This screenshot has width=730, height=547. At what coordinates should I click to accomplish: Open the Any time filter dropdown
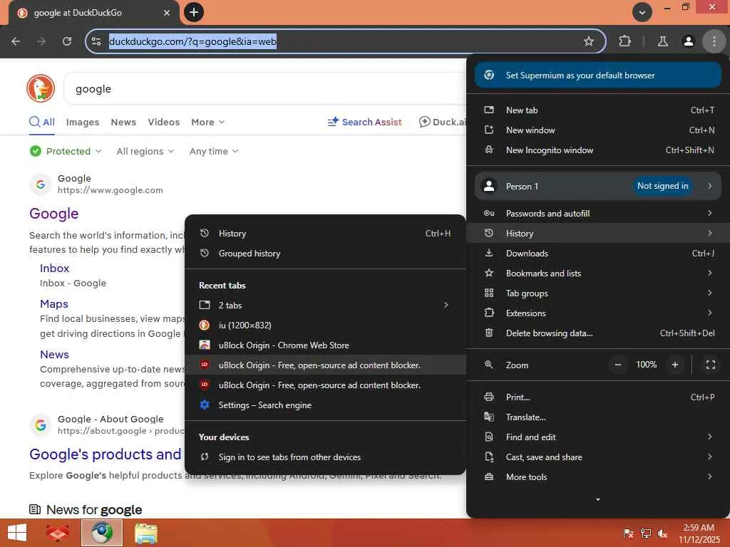214,151
